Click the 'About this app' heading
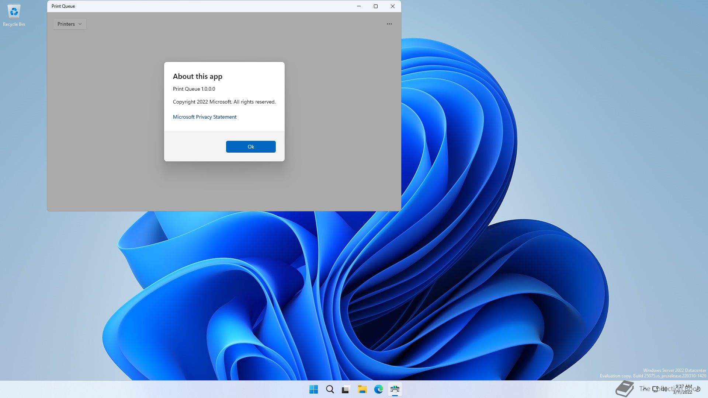Viewport: 708px width, 398px height. [198, 76]
